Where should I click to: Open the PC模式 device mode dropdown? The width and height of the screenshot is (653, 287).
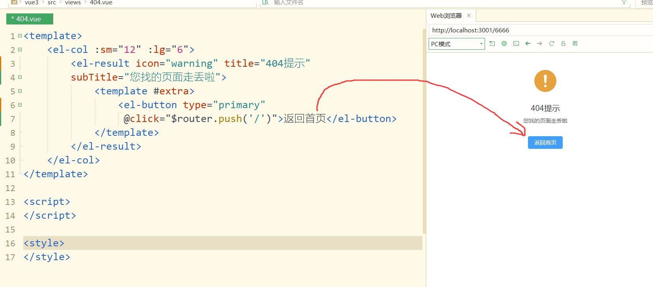[457, 44]
